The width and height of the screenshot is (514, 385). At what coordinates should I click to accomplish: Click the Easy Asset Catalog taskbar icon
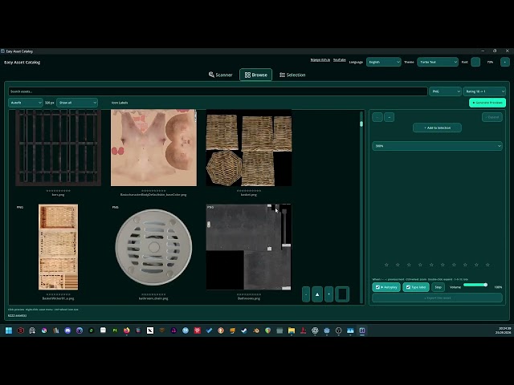coord(362,330)
